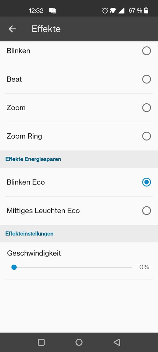Select the Zoom Ring radio button
The height and width of the screenshot is (352, 158).
pyautogui.click(x=147, y=136)
